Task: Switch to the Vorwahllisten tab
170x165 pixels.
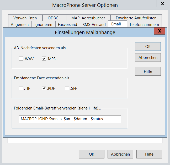Action: point(25,18)
